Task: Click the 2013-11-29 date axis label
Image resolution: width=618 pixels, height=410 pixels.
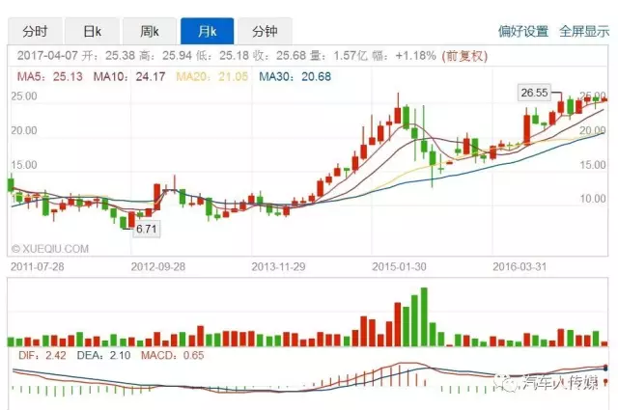Action: click(279, 266)
